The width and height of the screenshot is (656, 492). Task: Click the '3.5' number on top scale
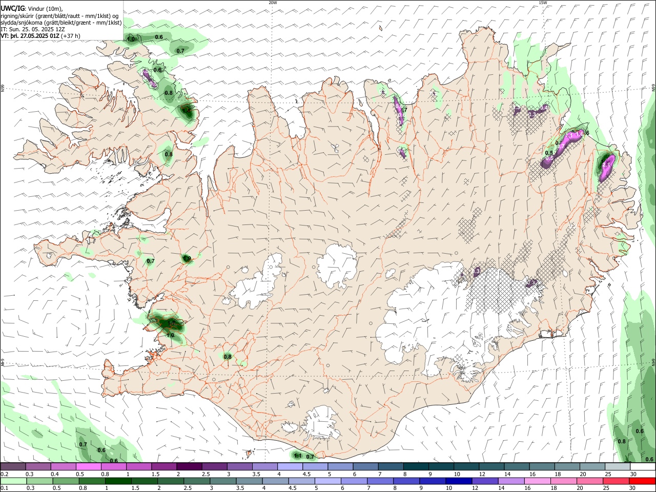(256, 475)
